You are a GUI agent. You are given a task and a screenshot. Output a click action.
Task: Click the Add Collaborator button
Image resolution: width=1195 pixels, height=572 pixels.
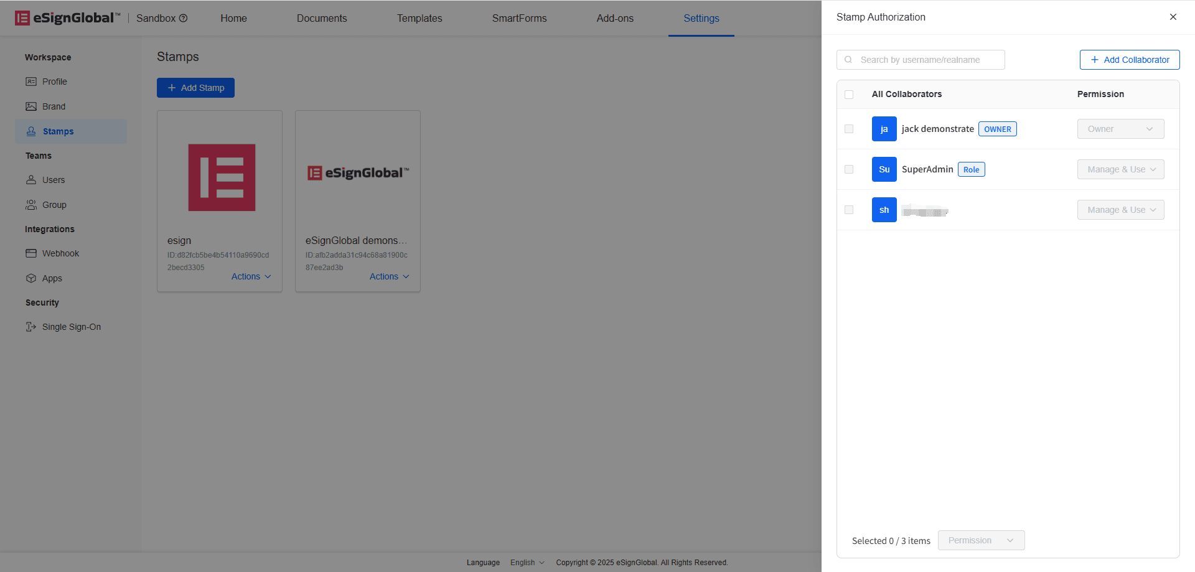pyautogui.click(x=1130, y=60)
